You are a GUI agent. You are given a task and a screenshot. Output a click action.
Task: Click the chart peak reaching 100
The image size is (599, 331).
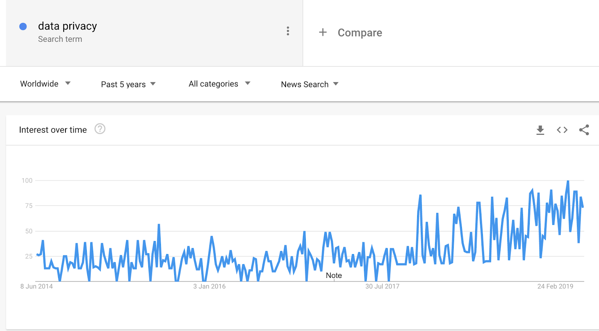pos(568,181)
